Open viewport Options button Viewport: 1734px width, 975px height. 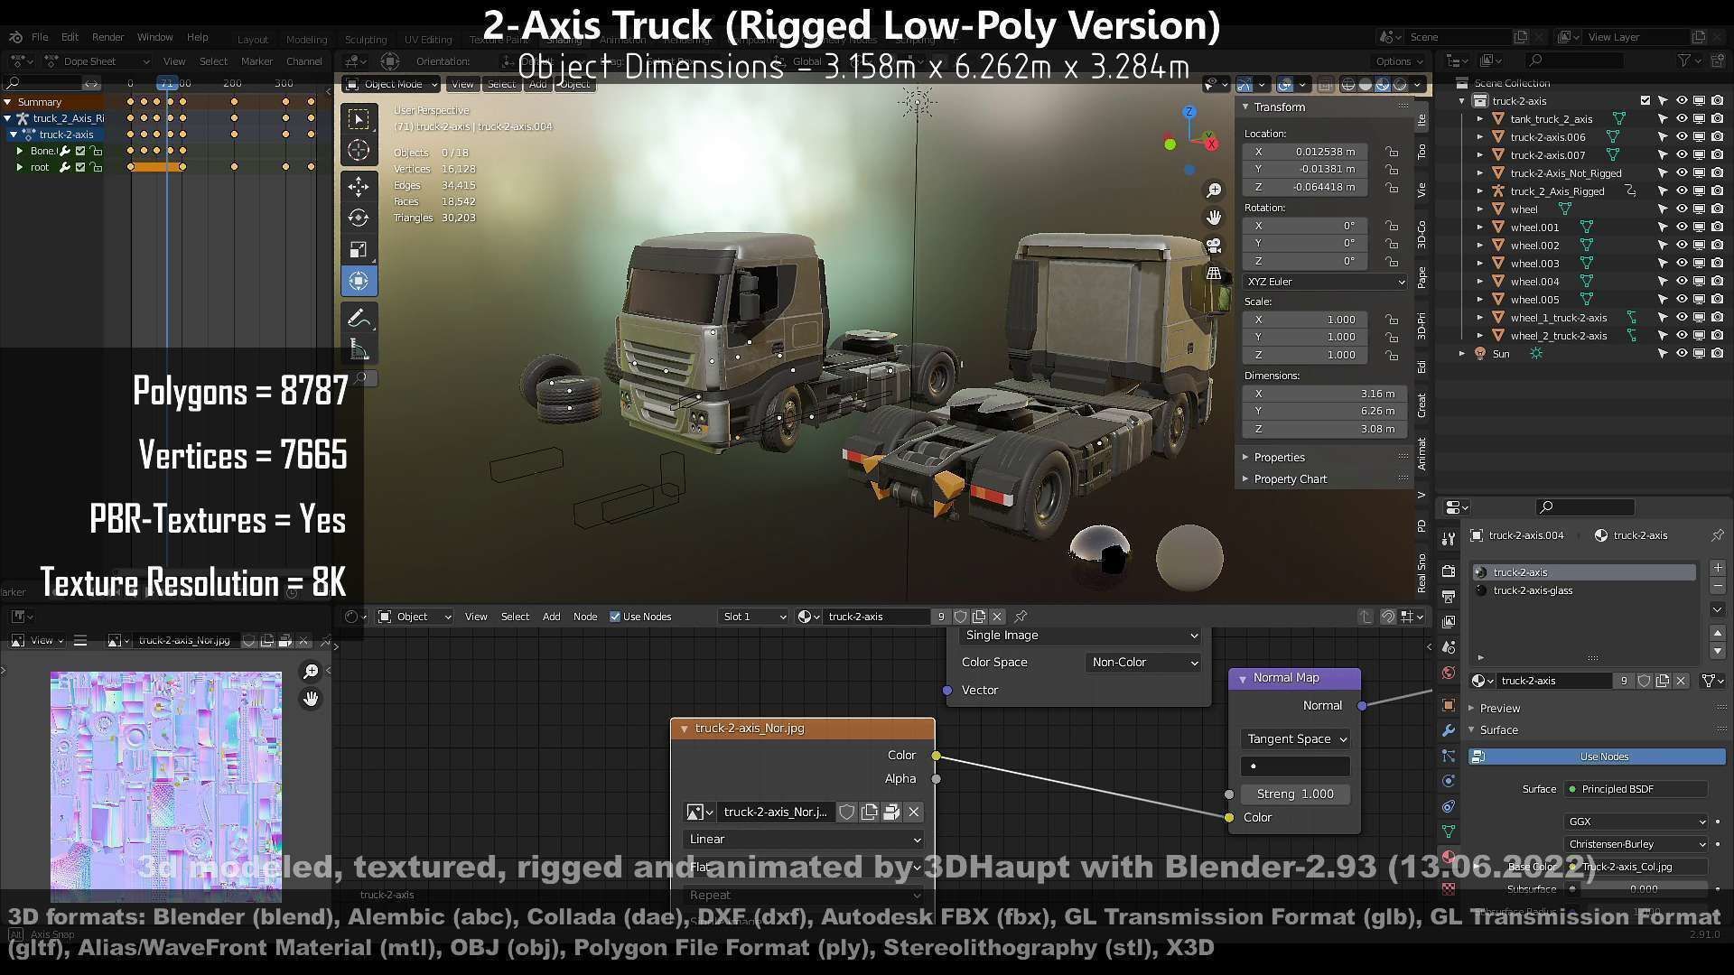click(1399, 61)
